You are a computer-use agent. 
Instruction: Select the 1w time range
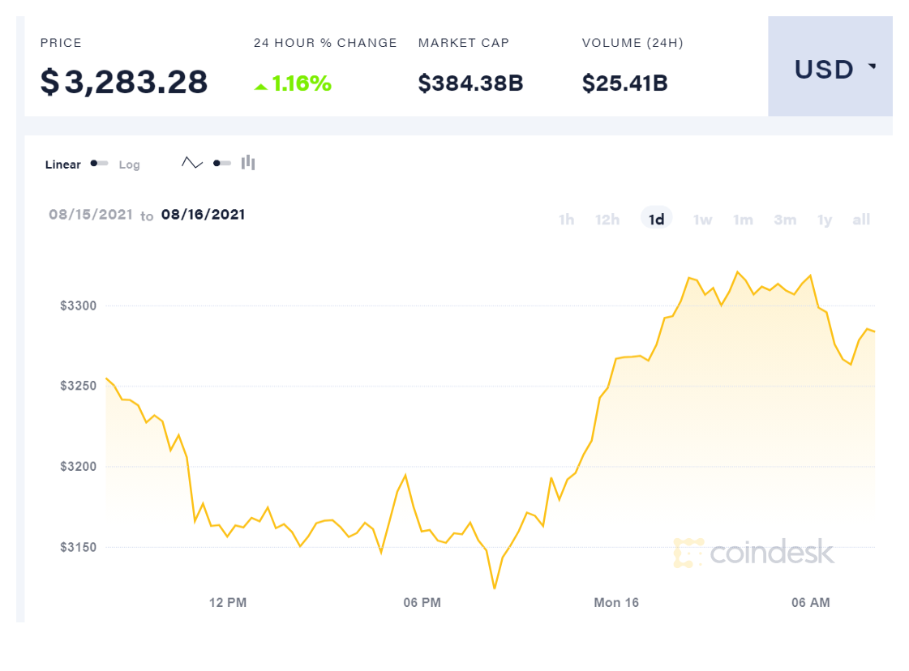point(702,220)
